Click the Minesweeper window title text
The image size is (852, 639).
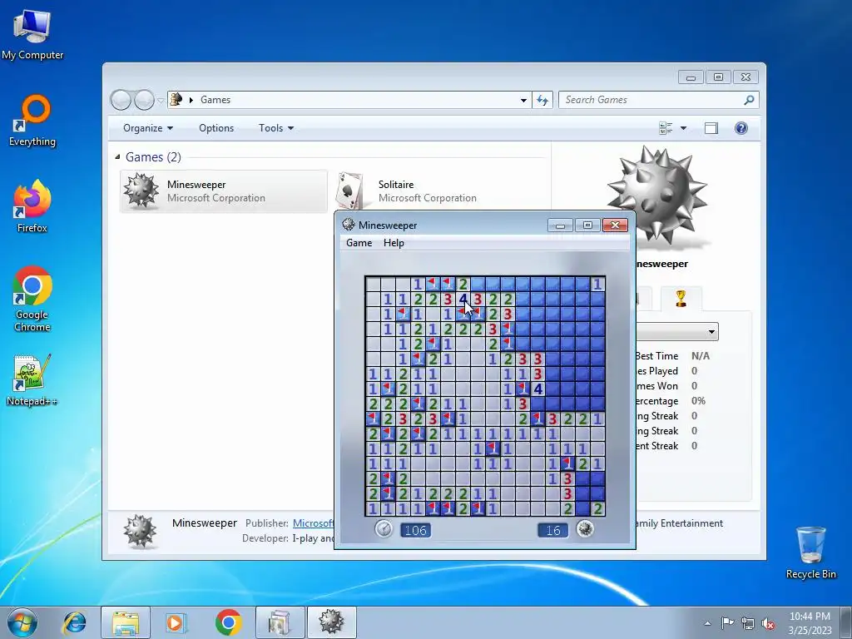coord(388,225)
